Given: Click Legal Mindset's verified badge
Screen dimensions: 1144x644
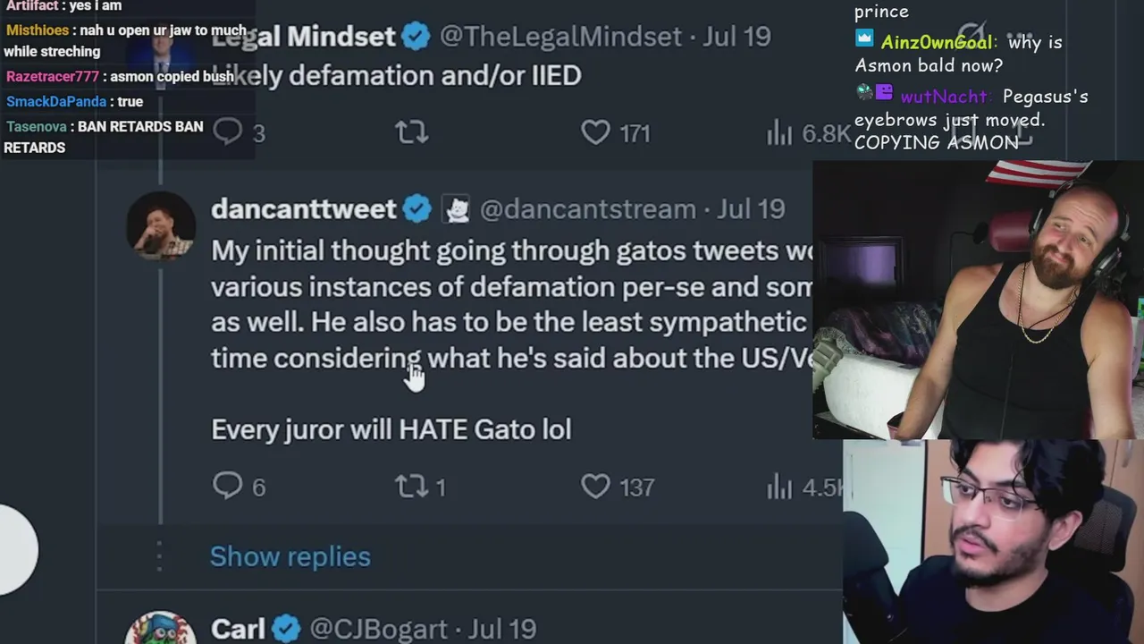Looking at the screenshot, I should point(416,37).
